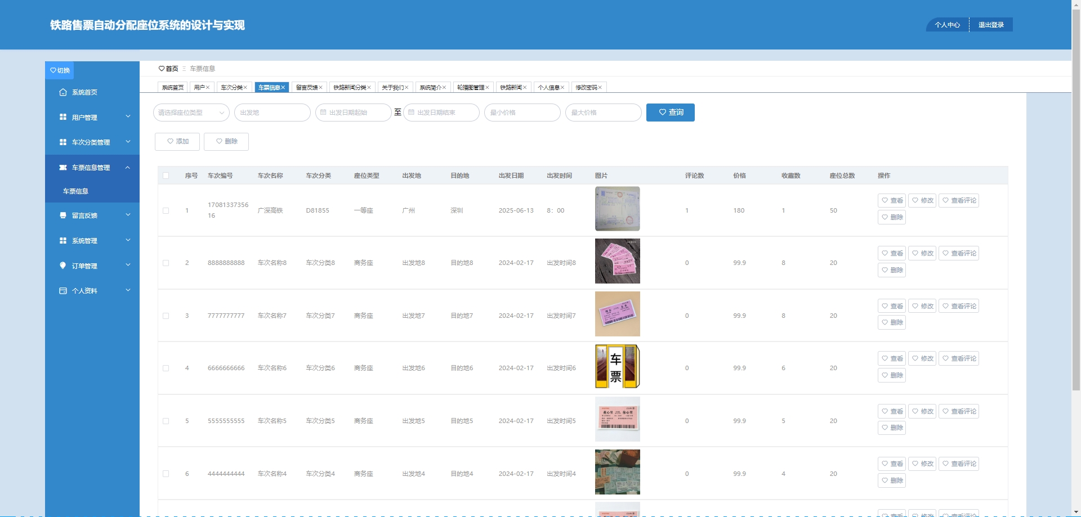Open ticket image thumbnail of 车次名称6 row
Screen dimensions: 1081x517
618,366
